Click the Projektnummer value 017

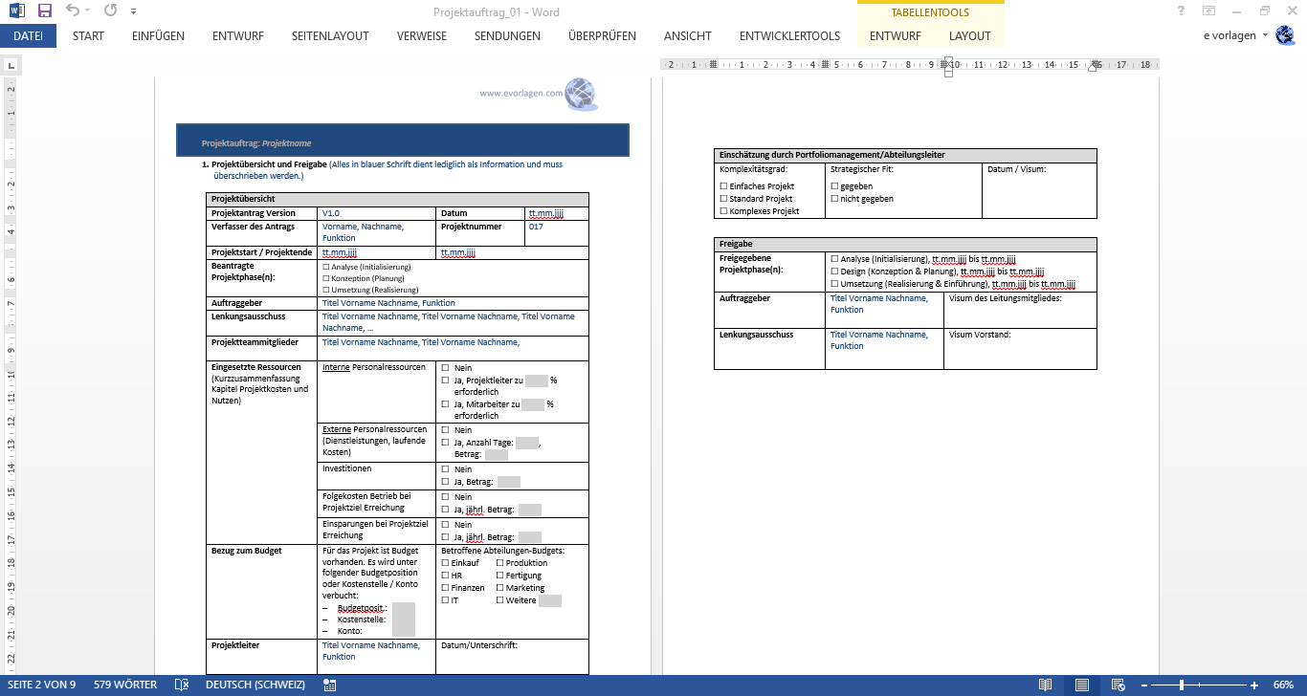536,227
